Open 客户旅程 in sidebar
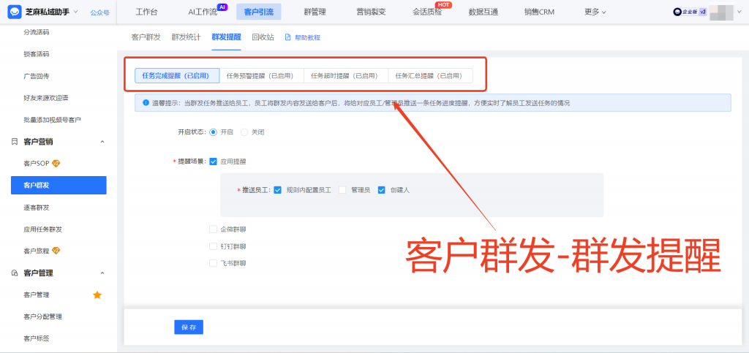 pos(37,251)
